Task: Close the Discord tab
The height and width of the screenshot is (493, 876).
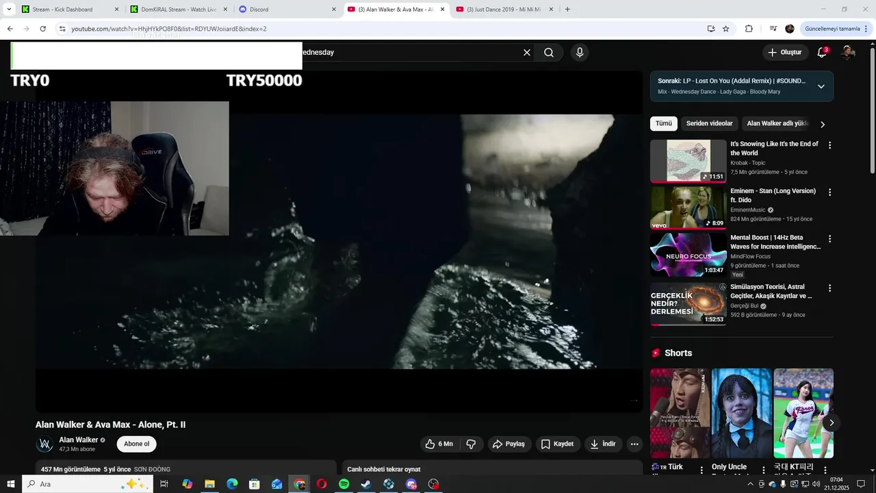Action: [x=334, y=10]
